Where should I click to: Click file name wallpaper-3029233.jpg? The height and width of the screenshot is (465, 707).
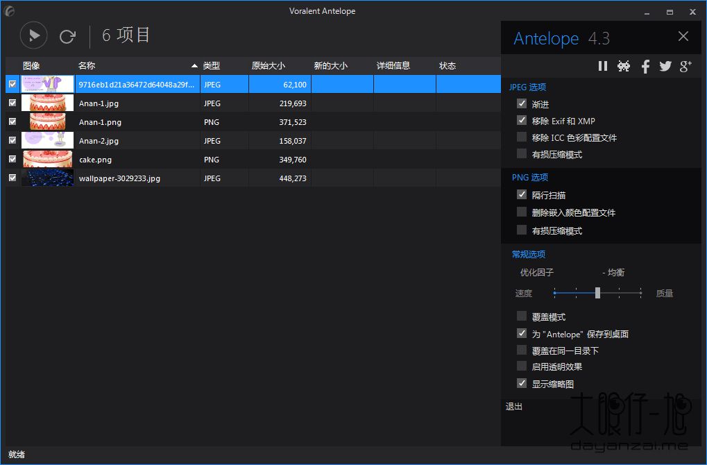point(119,178)
